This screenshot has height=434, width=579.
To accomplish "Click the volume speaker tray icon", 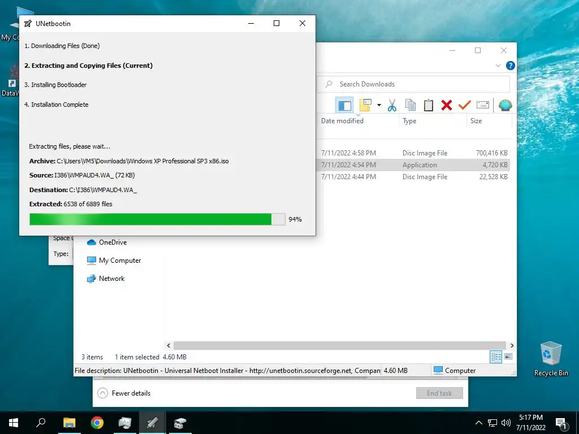I will pos(506,423).
